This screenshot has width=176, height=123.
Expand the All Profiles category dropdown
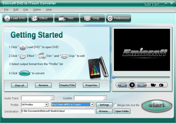(x=46, y=104)
